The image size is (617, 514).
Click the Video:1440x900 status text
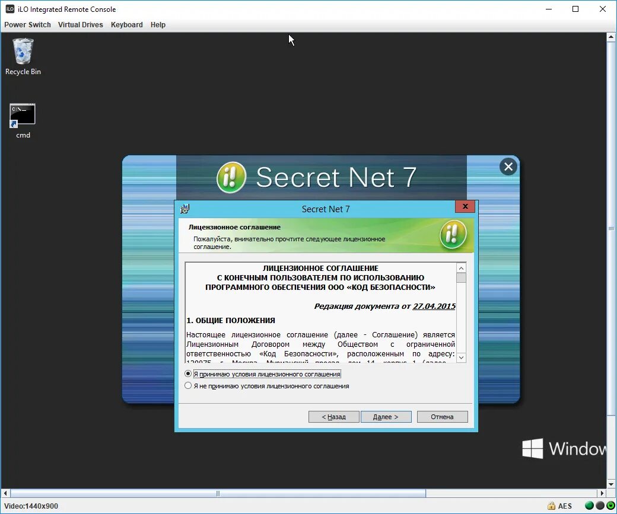31,506
